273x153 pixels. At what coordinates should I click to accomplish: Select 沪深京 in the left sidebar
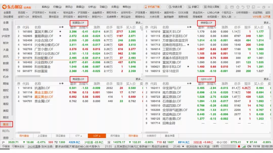point(6,36)
